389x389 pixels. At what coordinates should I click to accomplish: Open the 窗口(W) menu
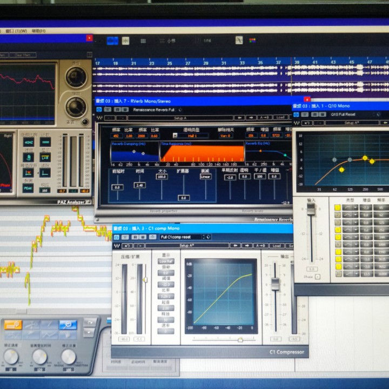point(16,31)
